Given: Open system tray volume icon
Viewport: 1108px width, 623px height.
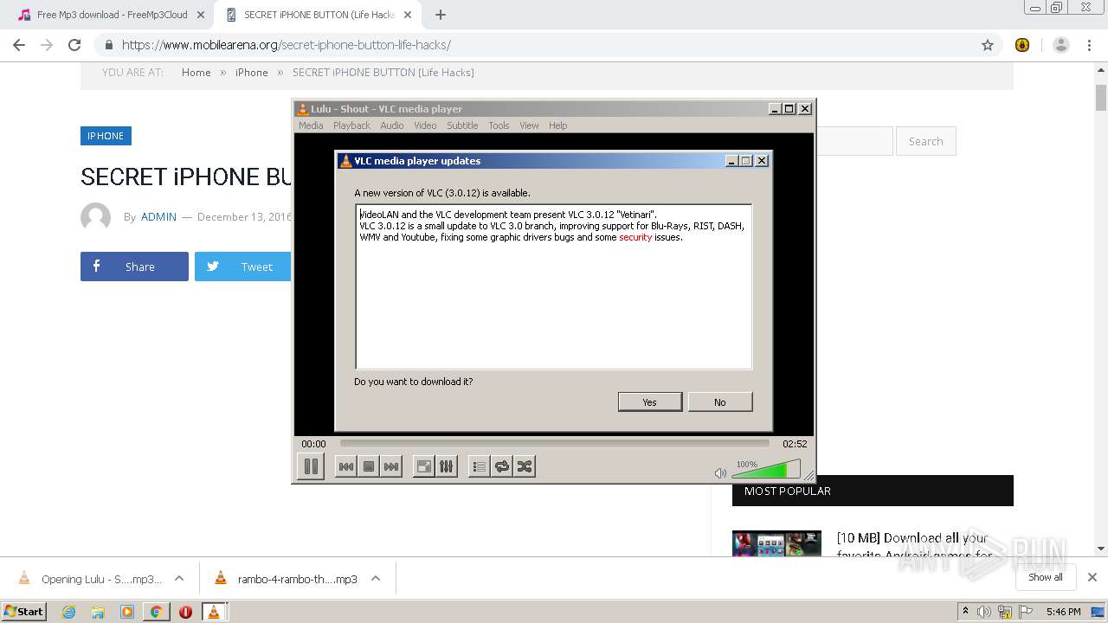Looking at the screenshot, I should (984, 612).
